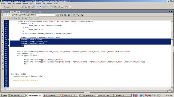Collapse code at line 46 marker
This screenshot has width=174, height=97.
point(8,40)
